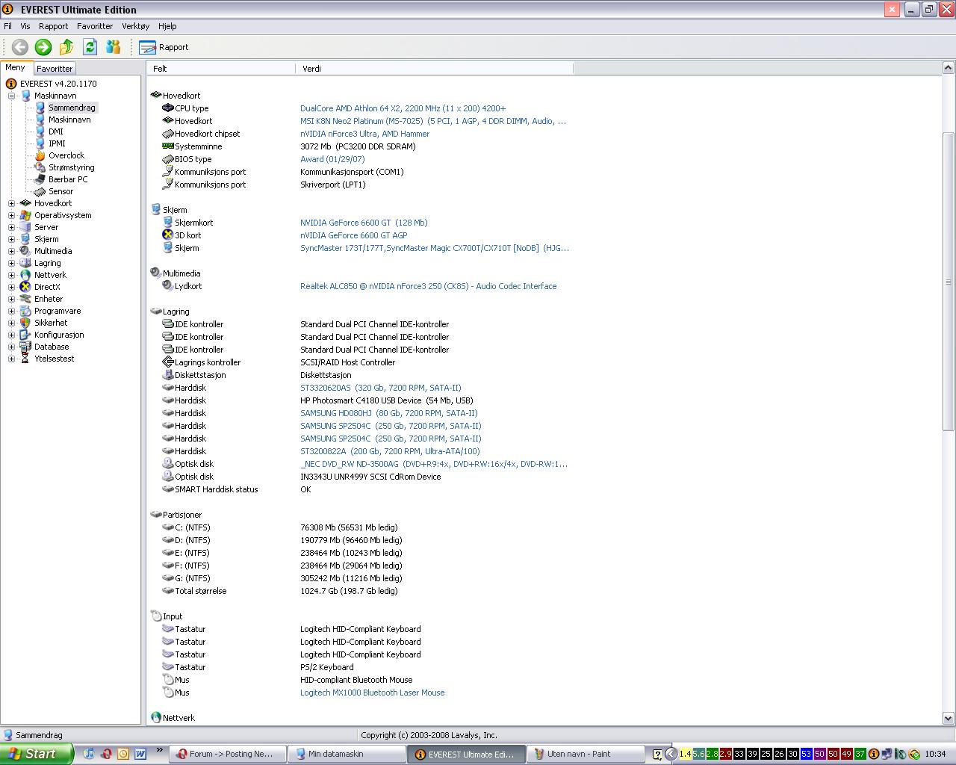Screen dimensions: 956x765
Task: Select the Meny tab
Action: point(16,67)
